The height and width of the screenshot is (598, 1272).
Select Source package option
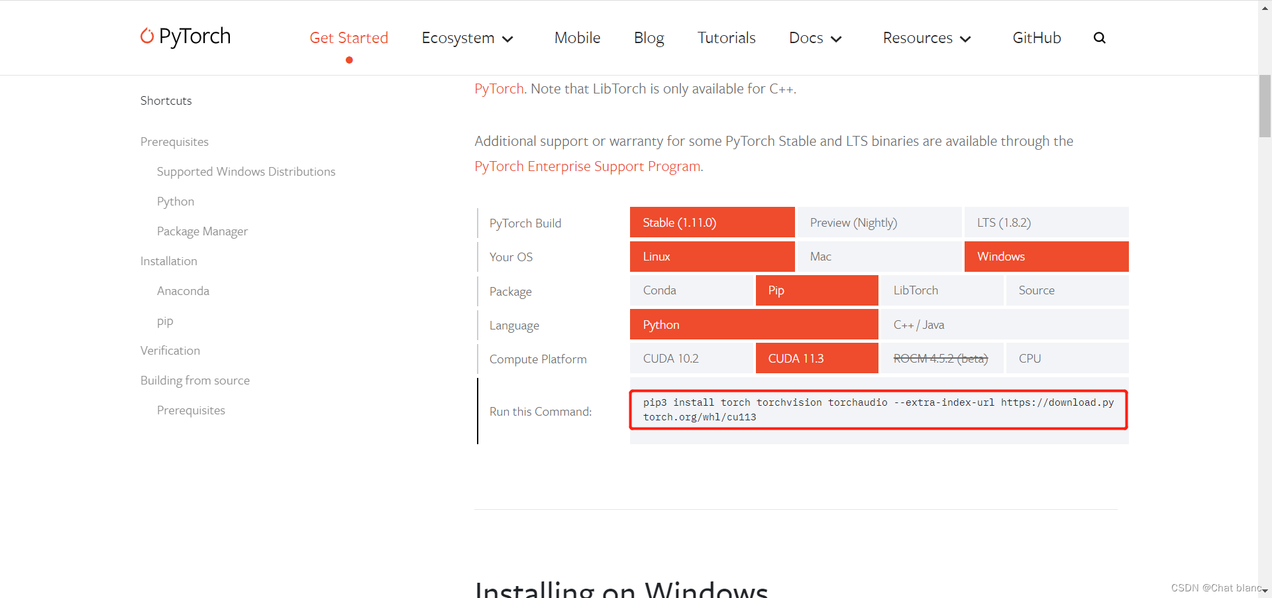[1067, 290]
